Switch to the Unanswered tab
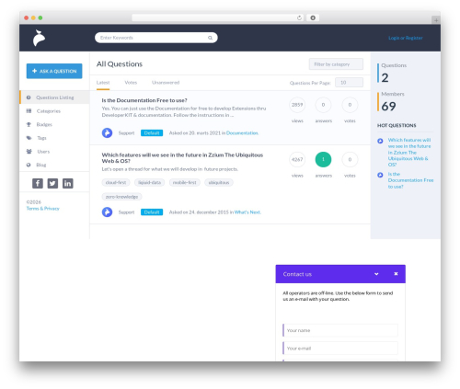The image size is (460, 389). click(166, 83)
